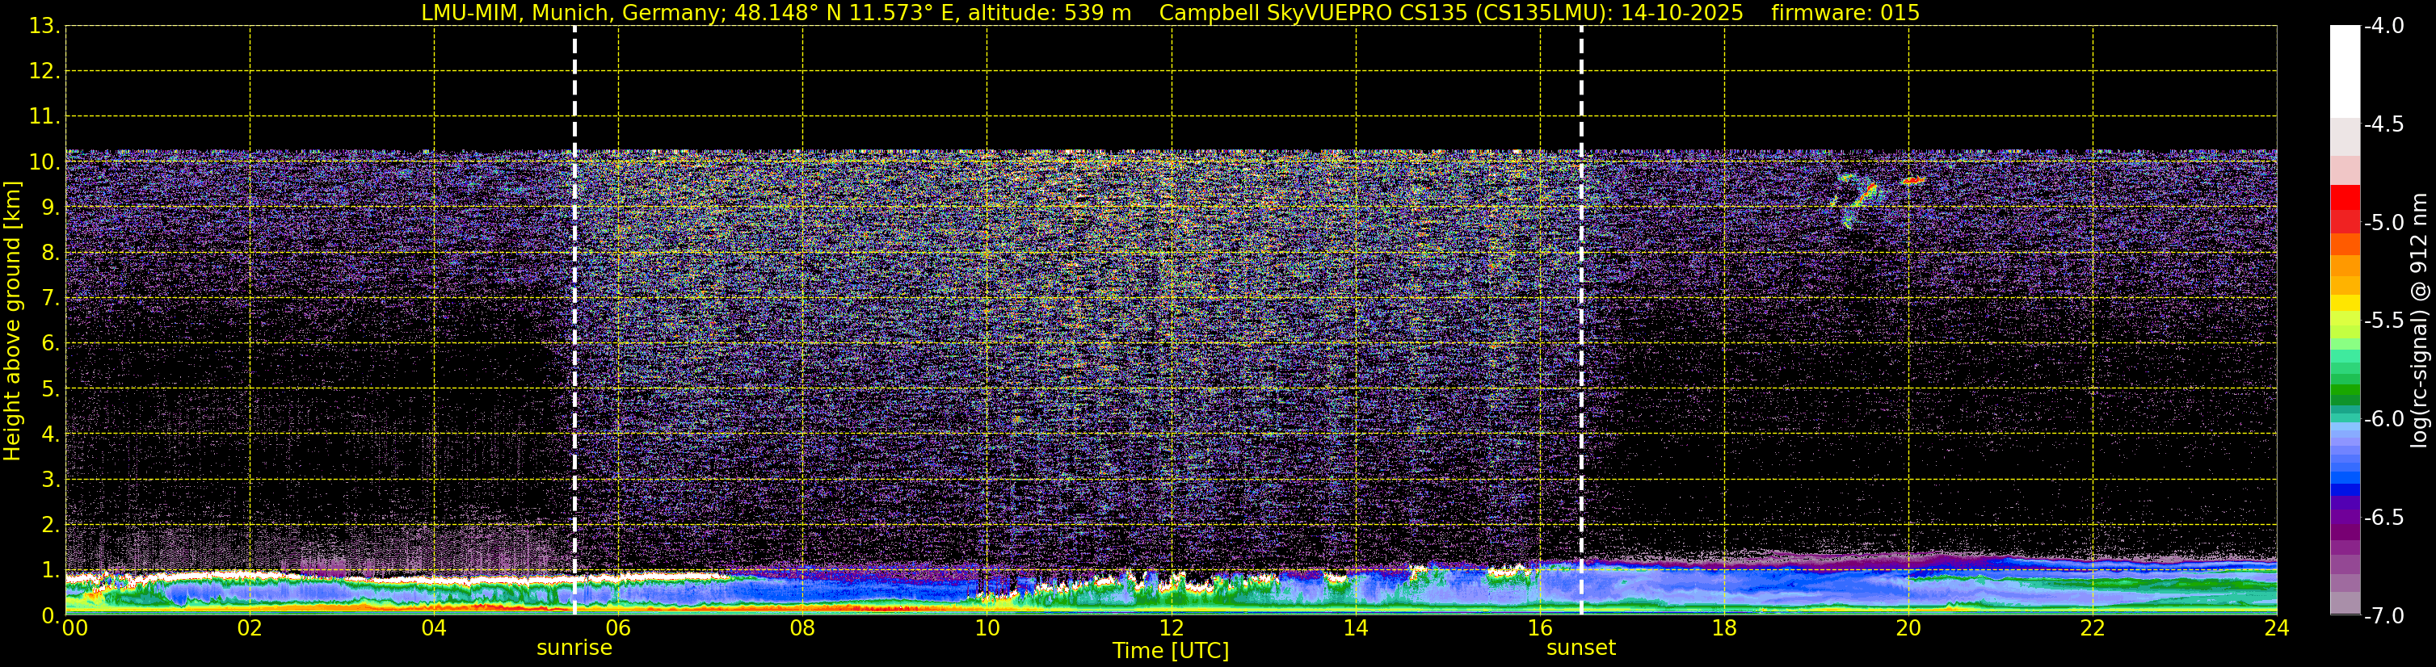The width and height of the screenshot is (2436, 667).
Task: Click the height axis tick '1.'
Action: tap(50, 571)
